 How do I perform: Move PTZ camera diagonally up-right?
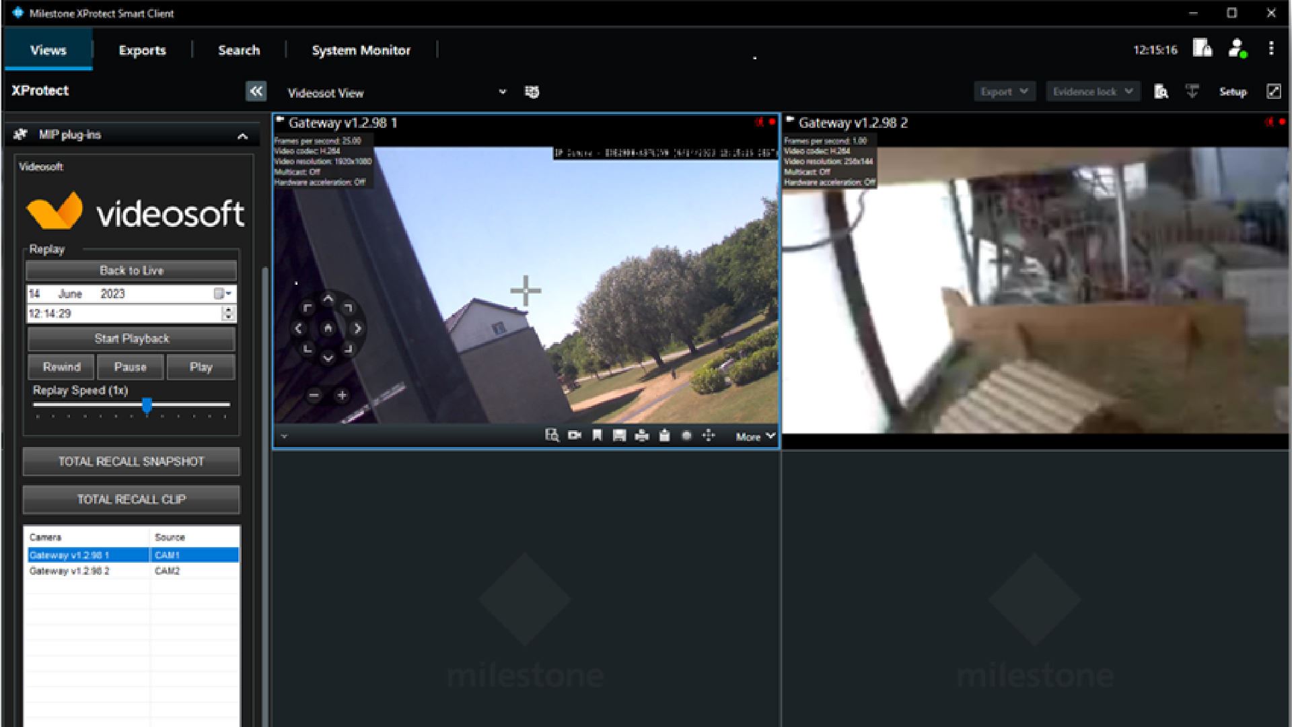click(x=348, y=308)
